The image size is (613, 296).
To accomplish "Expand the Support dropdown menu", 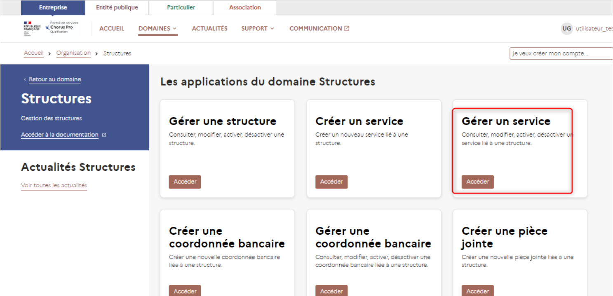I will coord(258,28).
